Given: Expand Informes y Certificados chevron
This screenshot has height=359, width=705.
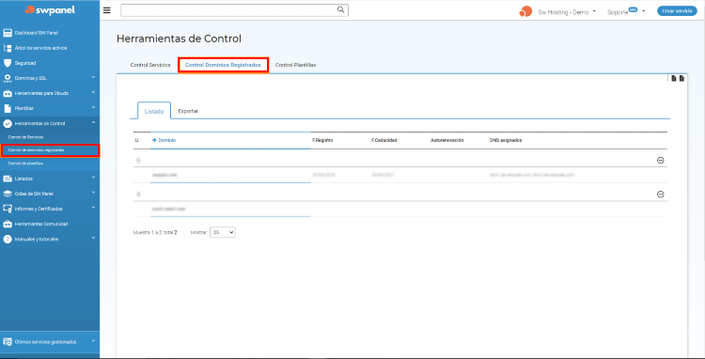Looking at the screenshot, I should coord(93,208).
